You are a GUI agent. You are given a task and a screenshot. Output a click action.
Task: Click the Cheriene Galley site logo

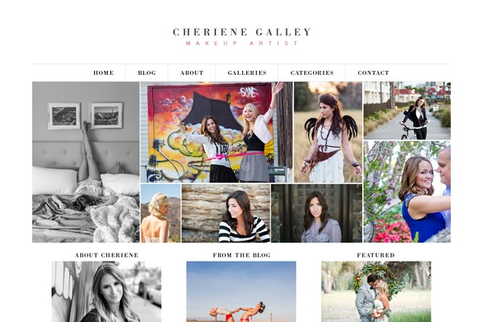pos(242,32)
